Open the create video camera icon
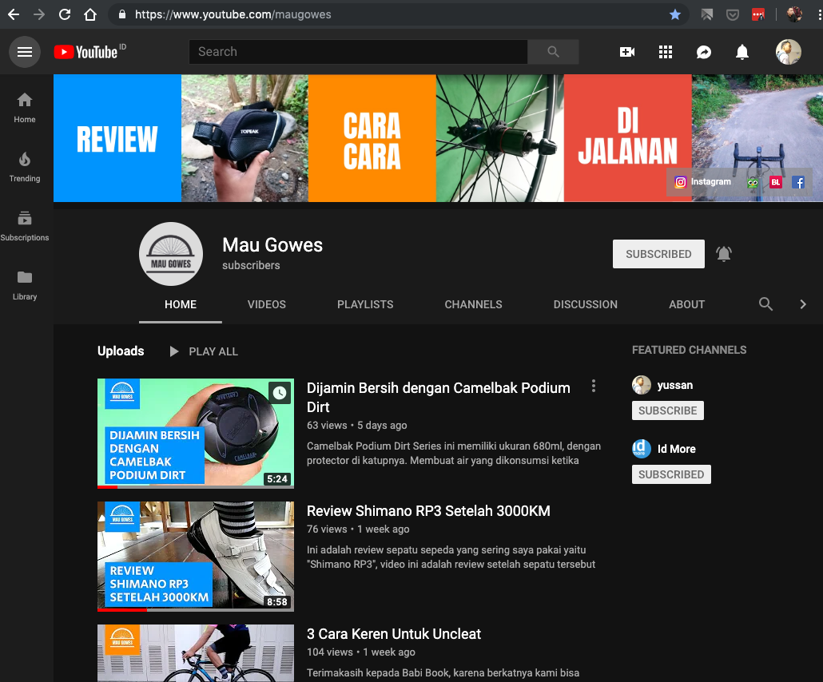This screenshot has height=682, width=823. coord(626,52)
